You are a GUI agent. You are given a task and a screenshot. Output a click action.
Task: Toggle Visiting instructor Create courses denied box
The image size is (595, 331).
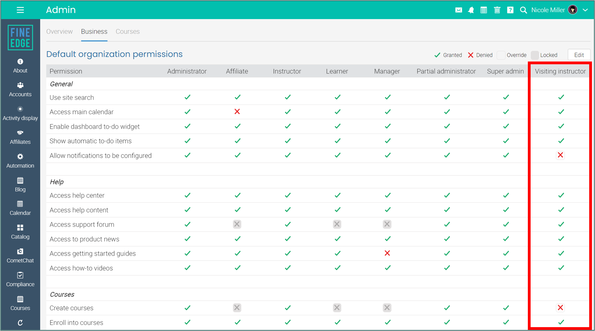tap(560, 308)
